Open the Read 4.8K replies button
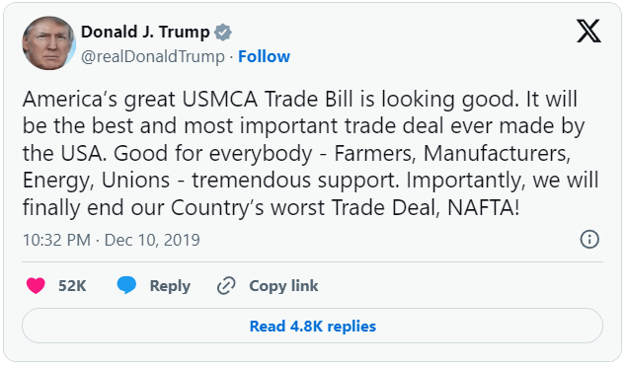 click(x=312, y=326)
